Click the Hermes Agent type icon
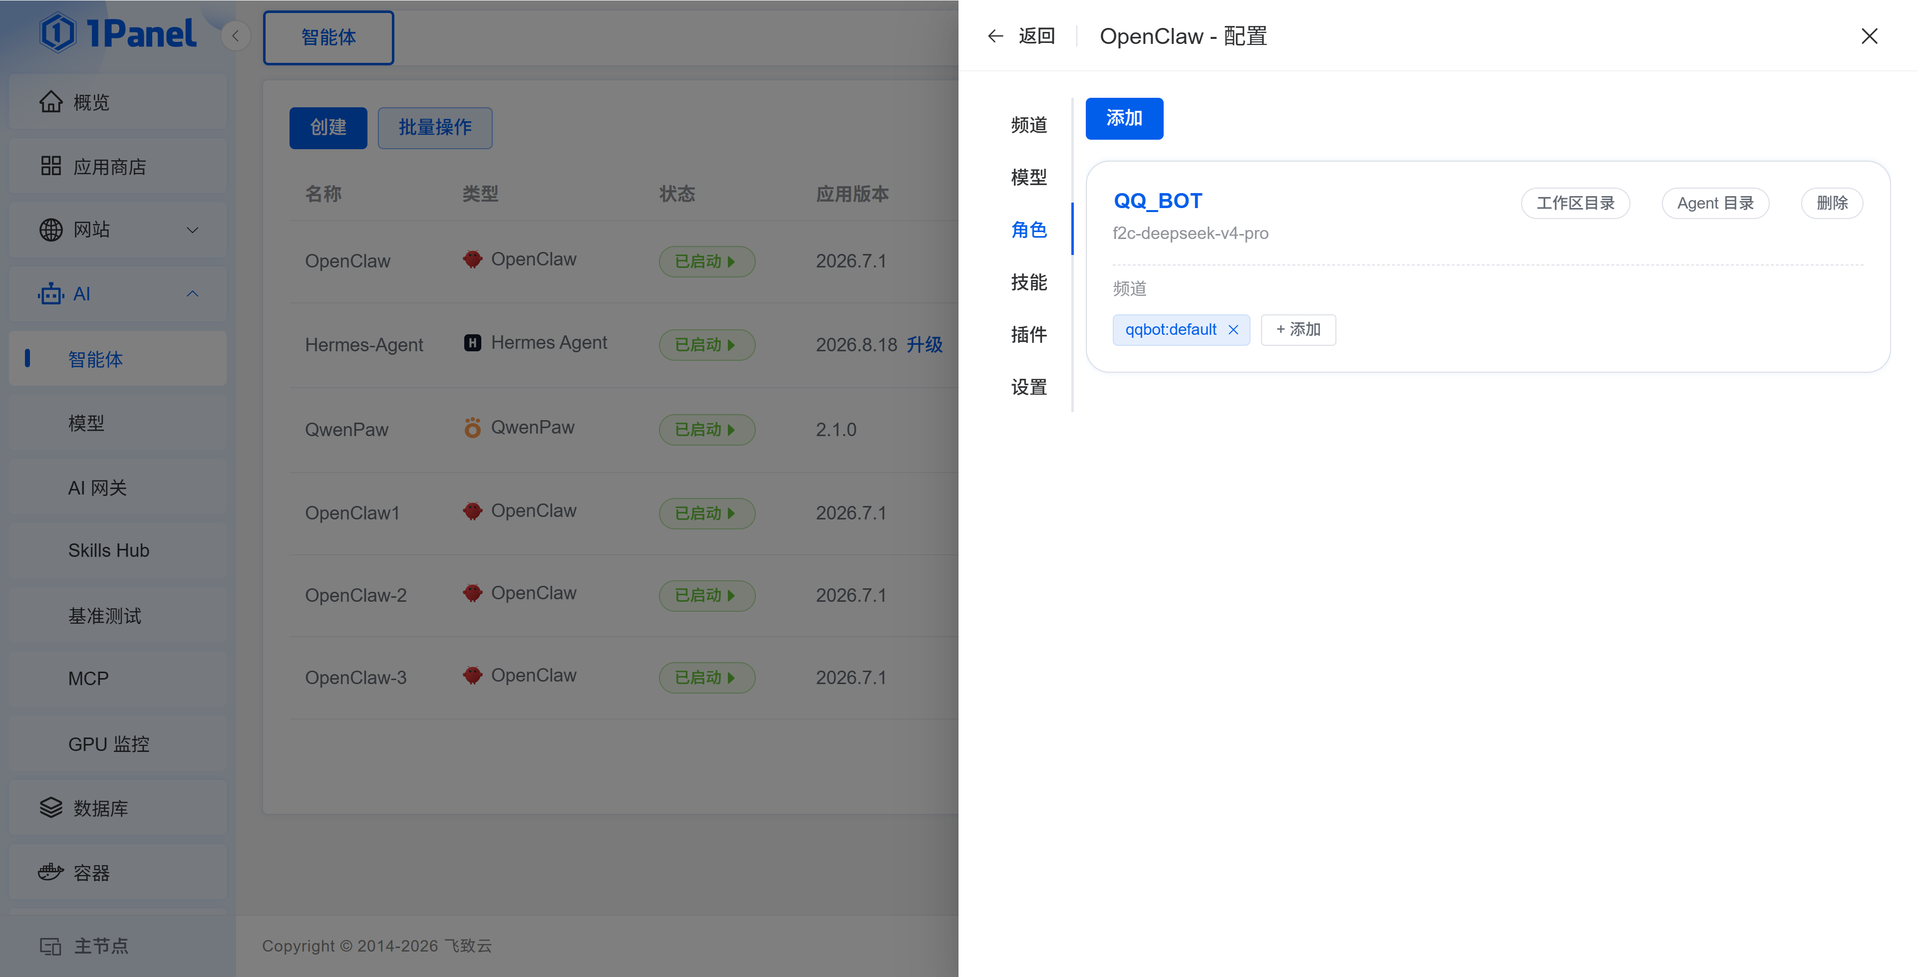 pos(473,343)
